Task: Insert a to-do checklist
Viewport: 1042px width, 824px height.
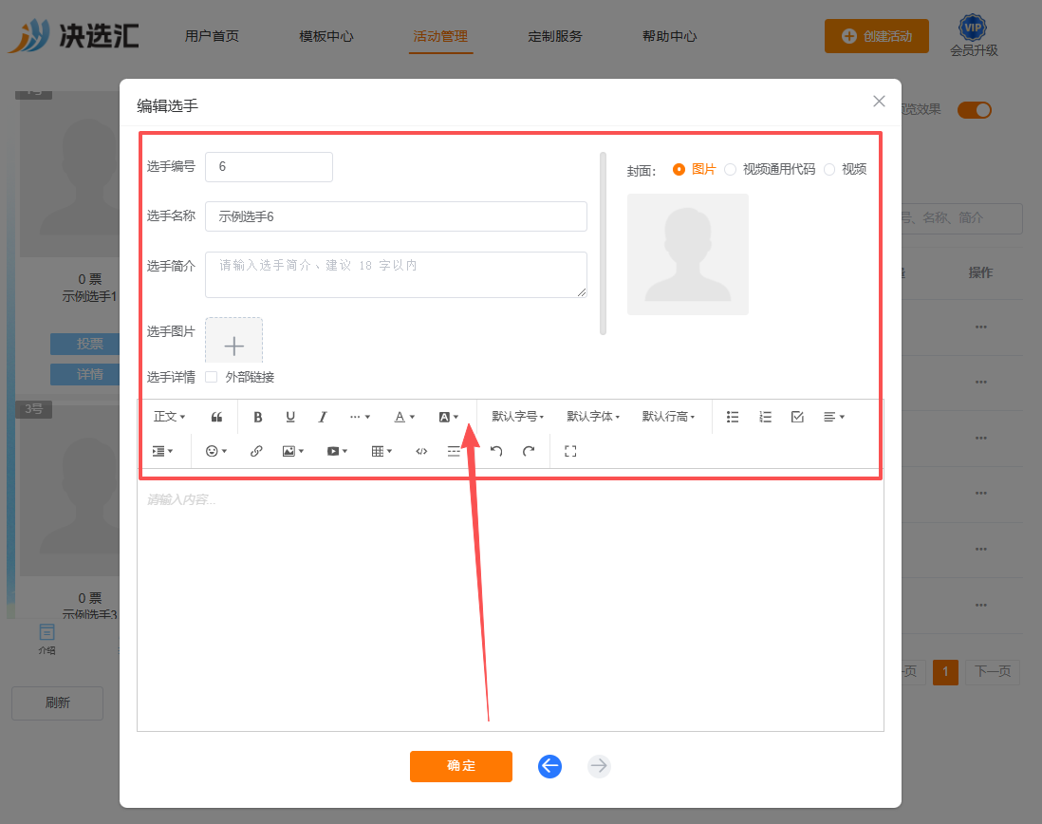Action: [797, 417]
